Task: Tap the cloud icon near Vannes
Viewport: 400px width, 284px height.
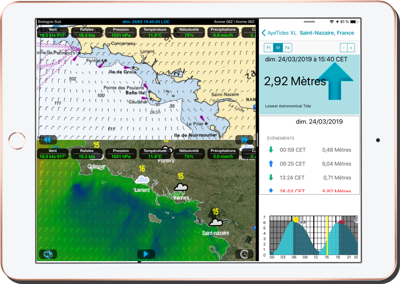Action: [180, 186]
